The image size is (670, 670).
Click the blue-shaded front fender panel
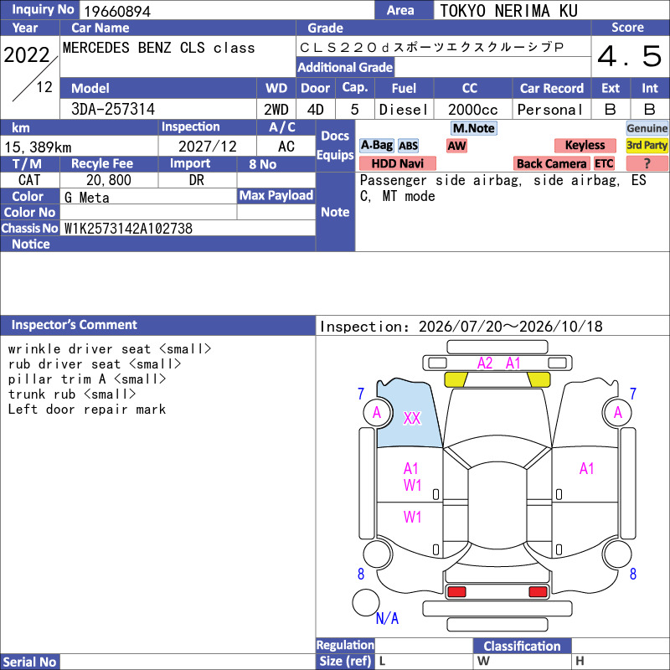point(408,413)
